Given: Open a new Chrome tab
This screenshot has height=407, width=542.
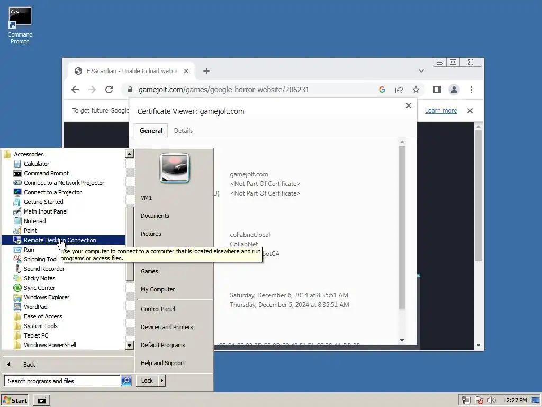Looking at the screenshot, I should coord(206,71).
